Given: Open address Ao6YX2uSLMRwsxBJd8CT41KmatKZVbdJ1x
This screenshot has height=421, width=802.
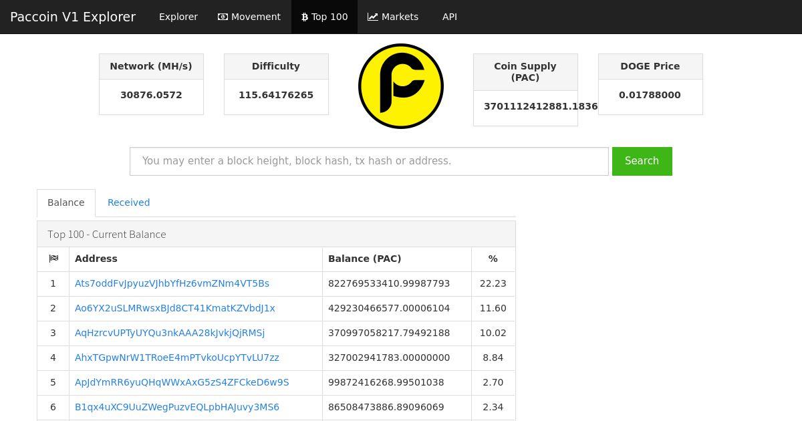Looking at the screenshot, I should (175, 308).
